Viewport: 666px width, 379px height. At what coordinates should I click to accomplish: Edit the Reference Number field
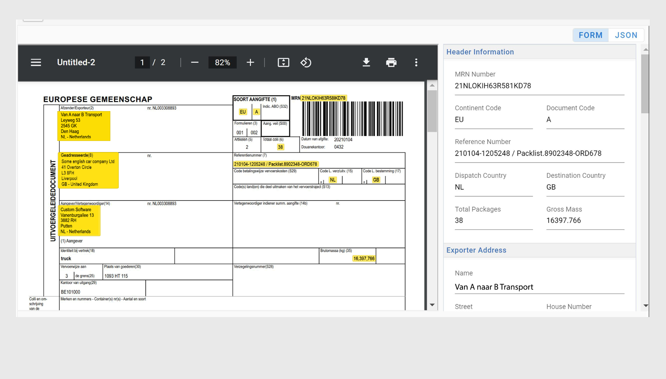539,153
